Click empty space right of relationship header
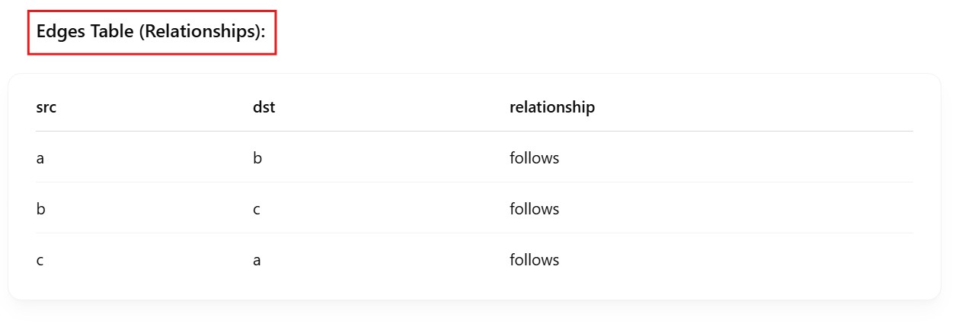This screenshot has width=962, height=333. pos(746,107)
